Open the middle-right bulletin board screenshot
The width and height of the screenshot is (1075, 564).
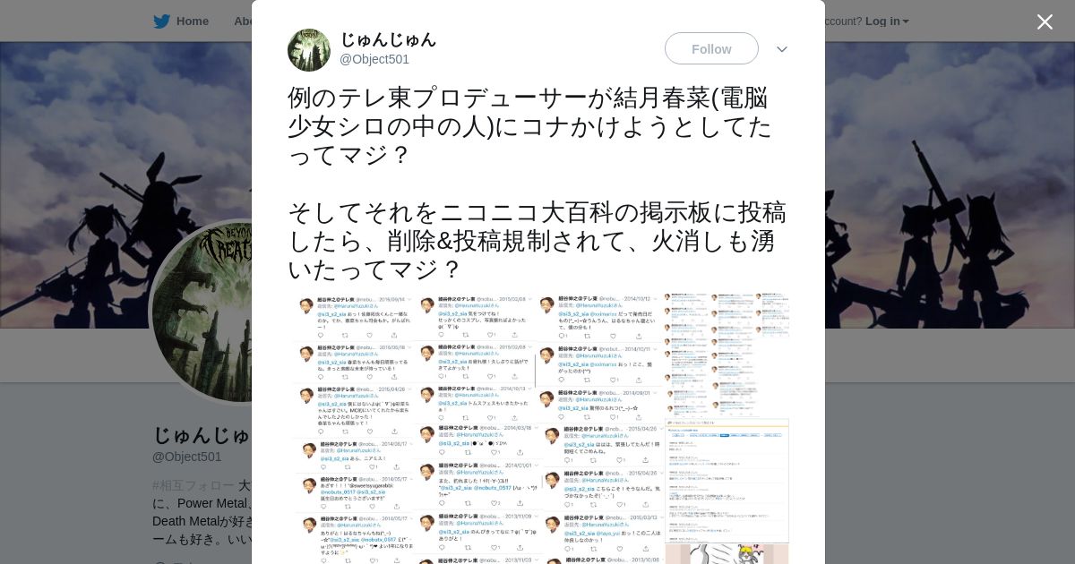coord(727,481)
